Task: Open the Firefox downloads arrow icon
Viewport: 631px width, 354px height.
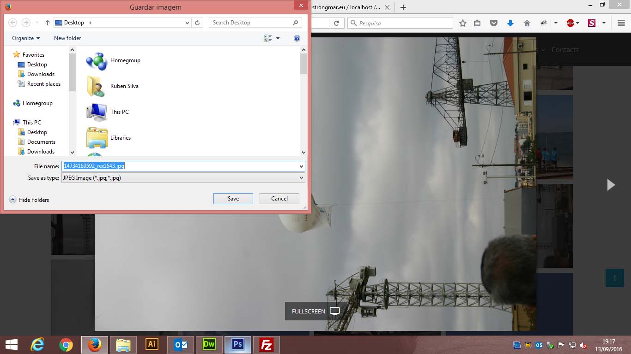Action: click(x=510, y=23)
